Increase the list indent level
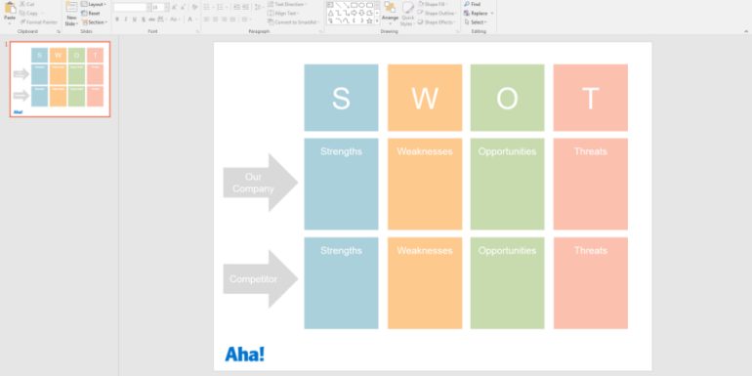 (x=245, y=7)
